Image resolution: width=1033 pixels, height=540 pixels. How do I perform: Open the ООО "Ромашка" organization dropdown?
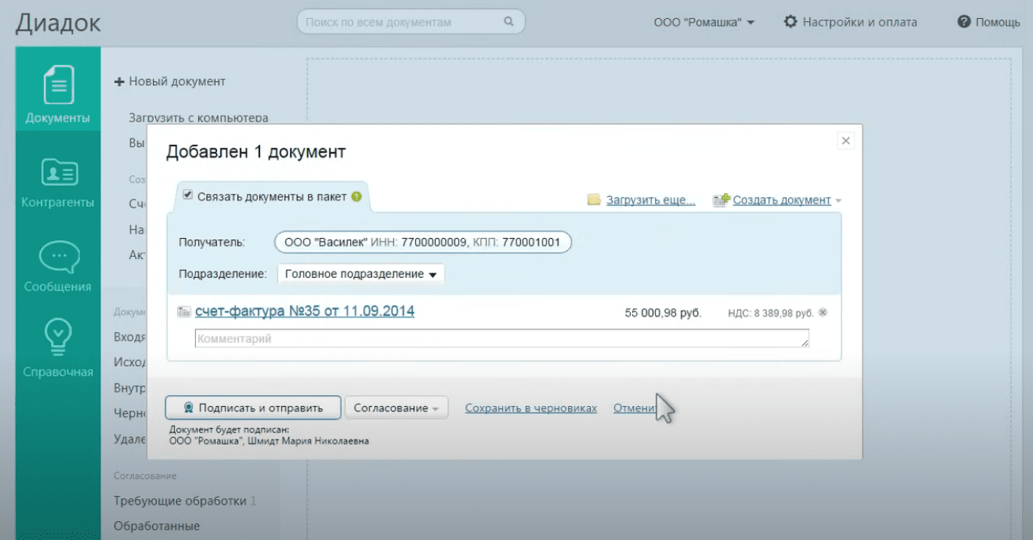(704, 22)
